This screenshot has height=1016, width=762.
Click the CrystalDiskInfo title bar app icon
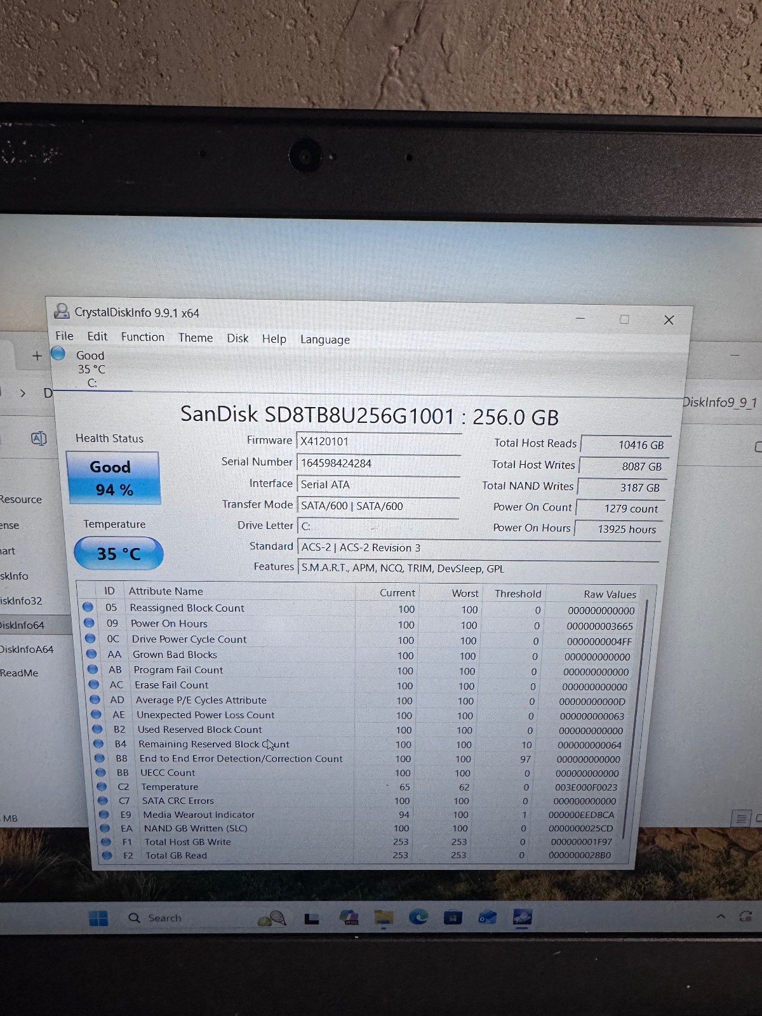[x=62, y=311]
